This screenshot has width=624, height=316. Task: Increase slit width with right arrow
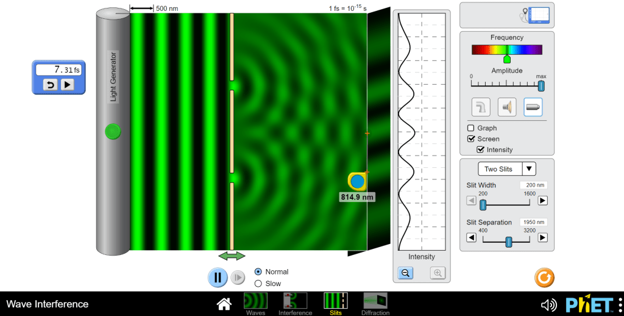(x=542, y=201)
